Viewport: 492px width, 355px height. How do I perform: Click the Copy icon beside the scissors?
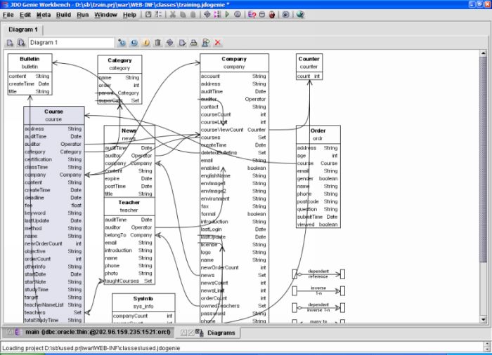pos(183,15)
